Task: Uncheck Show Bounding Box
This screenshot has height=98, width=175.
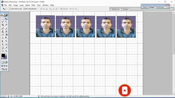Action: (24, 9)
